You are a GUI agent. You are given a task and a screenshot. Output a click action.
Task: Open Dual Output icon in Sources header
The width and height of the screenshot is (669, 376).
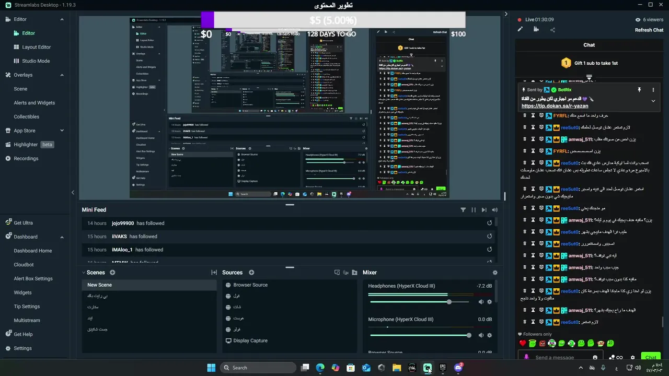tap(337, 273)
